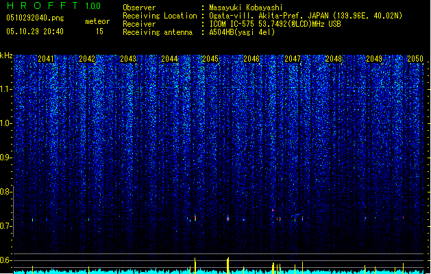Viewport: 431px width, 274px height.
Task: Click the 2047 time marker
Action: point(293,59)
